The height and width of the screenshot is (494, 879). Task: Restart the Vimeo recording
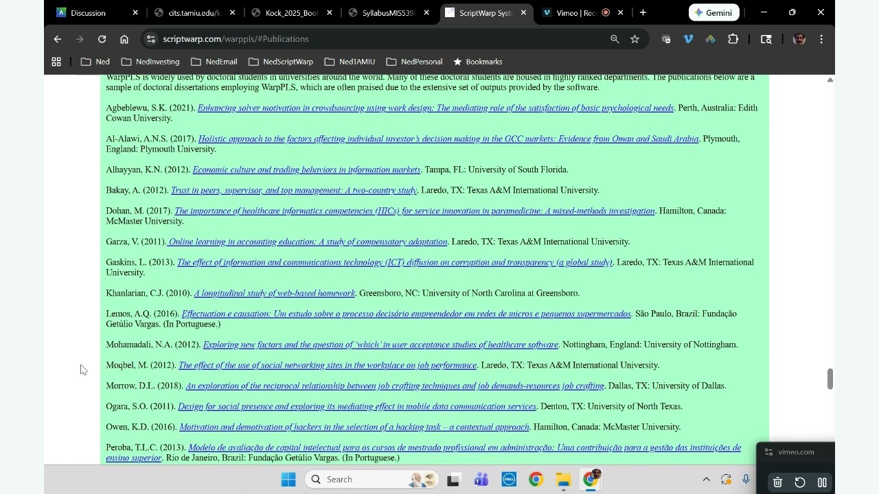click(800, 482)
